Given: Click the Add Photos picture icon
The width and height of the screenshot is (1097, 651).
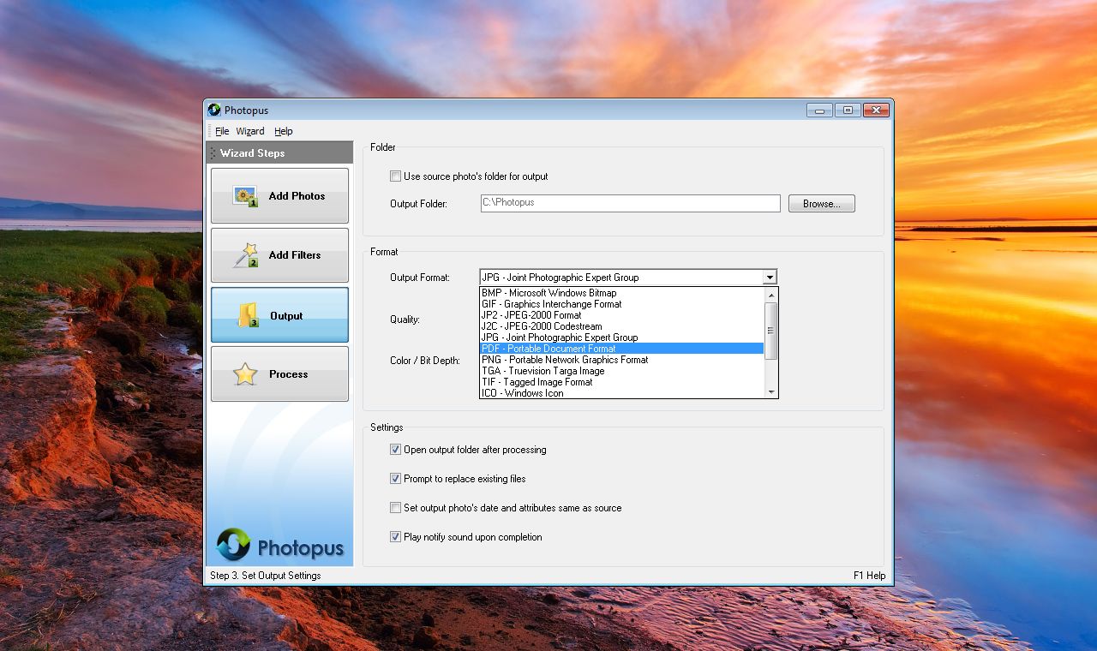Looking at the screenshot, I should (x=245, y=196).
